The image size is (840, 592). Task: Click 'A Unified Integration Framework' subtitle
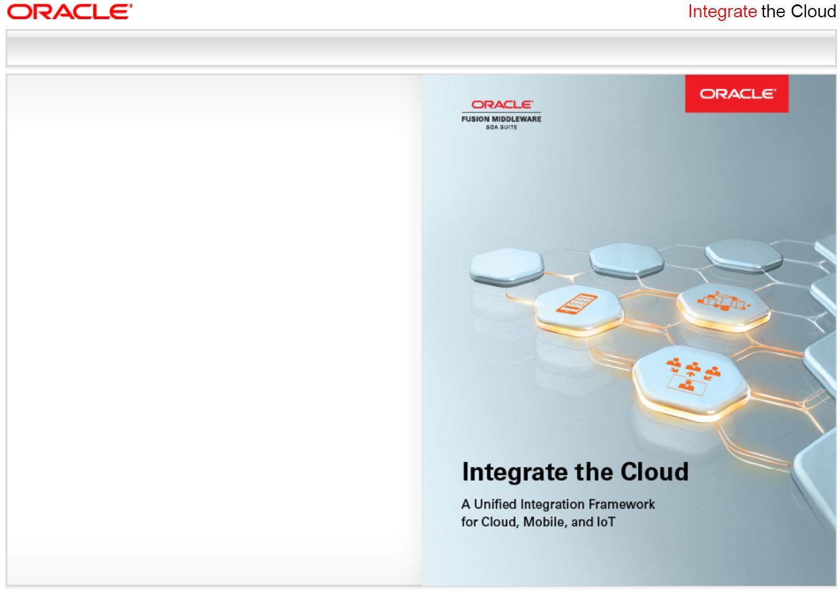click(x=558, y=504)
